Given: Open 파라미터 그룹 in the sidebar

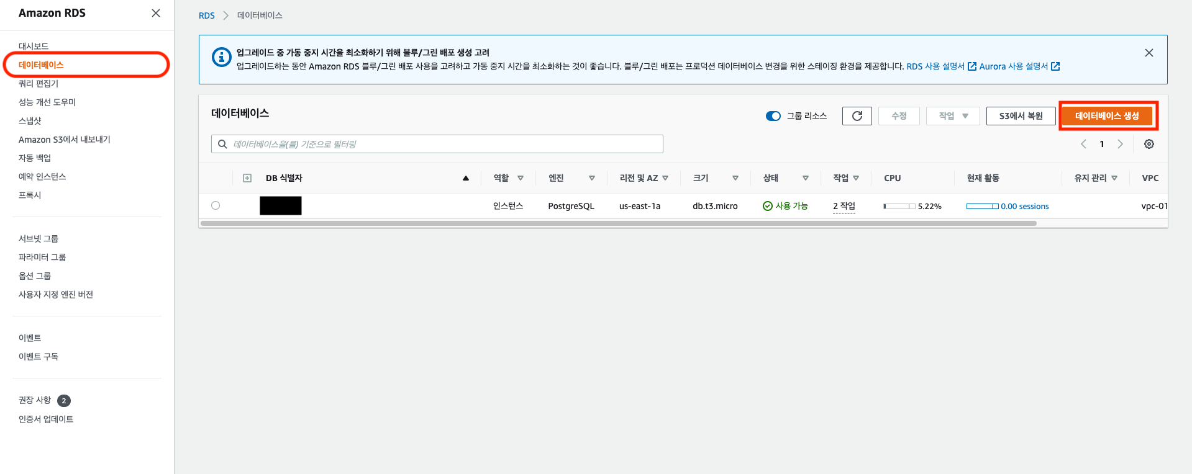Looking at the screenshot, I should (42, 257).
